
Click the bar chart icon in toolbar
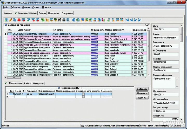tap(103, 20)
